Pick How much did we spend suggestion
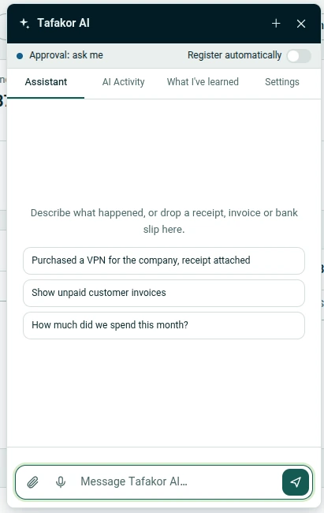Image resolution: width=324 pixels, height=513 pixels. click(x=164, y=325)
